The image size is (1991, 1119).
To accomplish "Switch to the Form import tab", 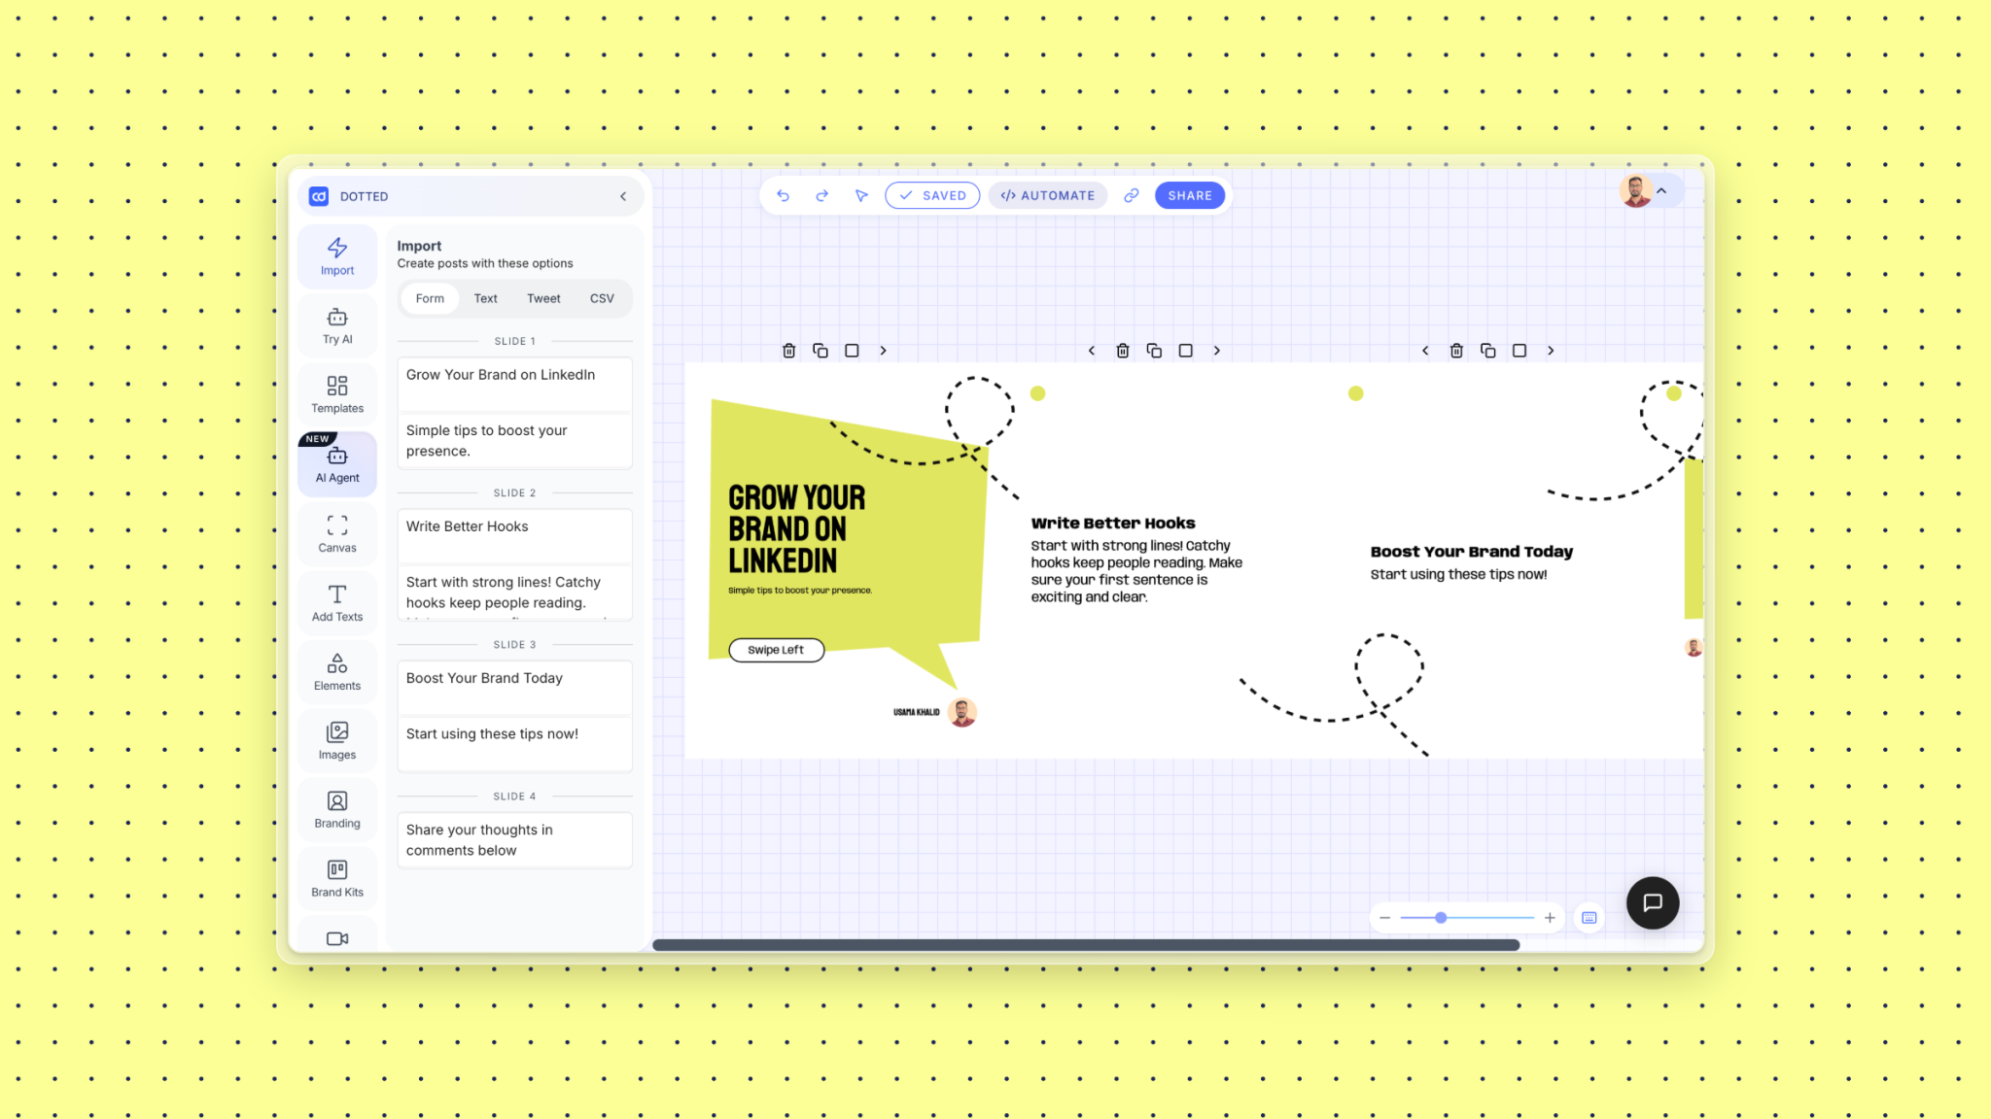I will point(430,298).
